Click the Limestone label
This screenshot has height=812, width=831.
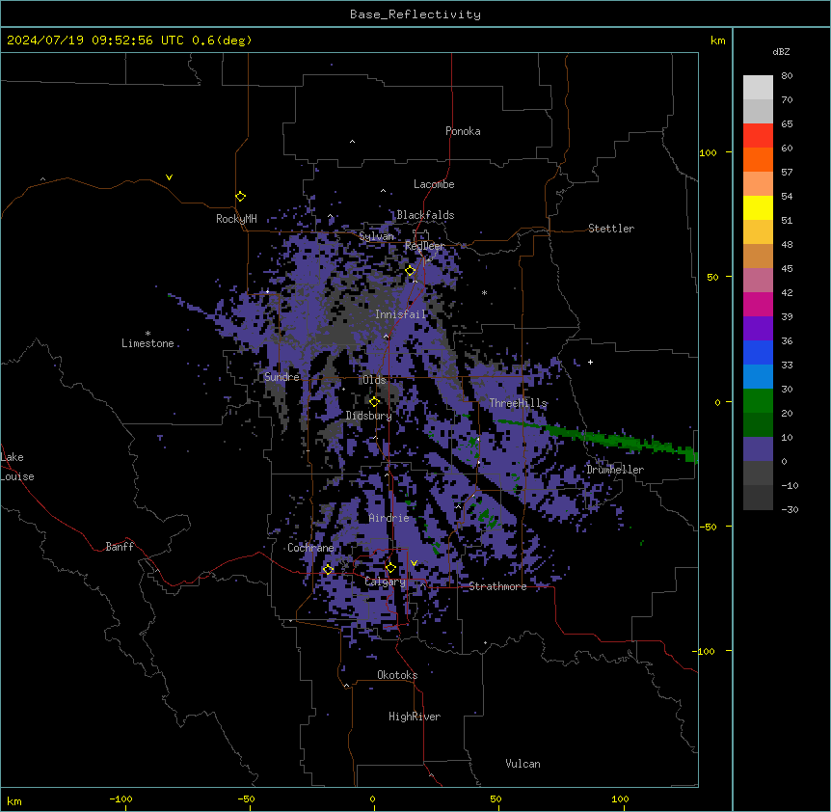(x=147, y=343)
